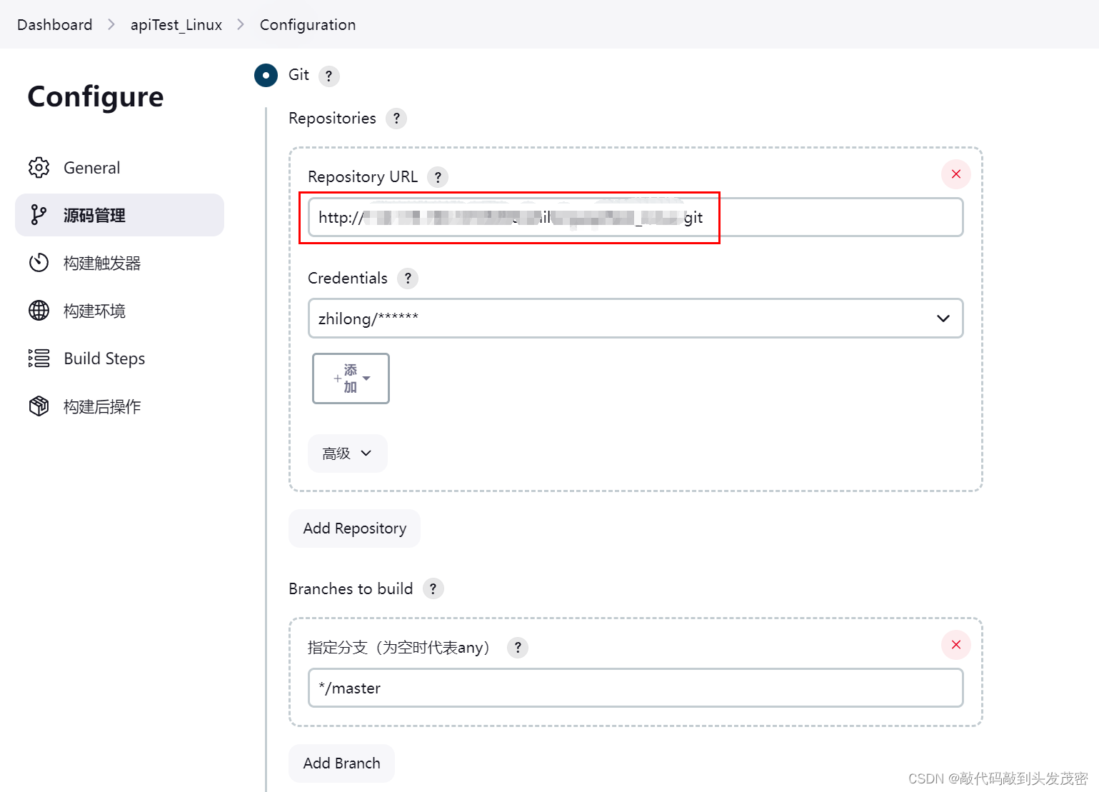Open the 添加 credentials dropdown button
Image resolution: width=1099 pixels, height=792 pixels.
(351, 379)
